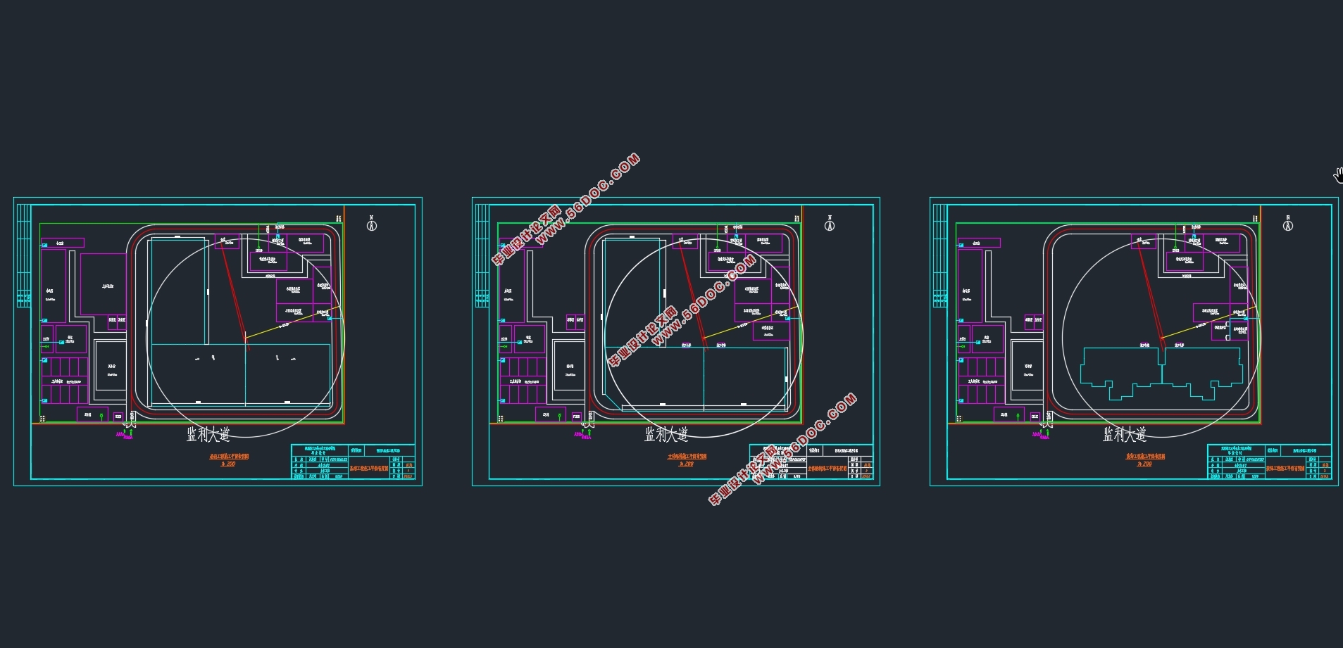Viewport: 1343px width, 648px height.
Task: Click the title block table of the left sheet
Action: [x=354, y=462]
